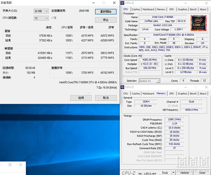Open SPD tab in upper CPU-Z
The height and width of the screenshot is (175, 211).
tap(171, 9)
